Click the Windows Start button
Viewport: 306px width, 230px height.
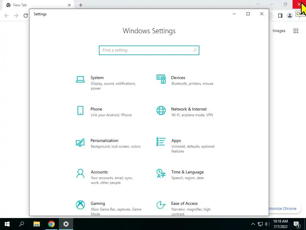(x=7, y=224)
